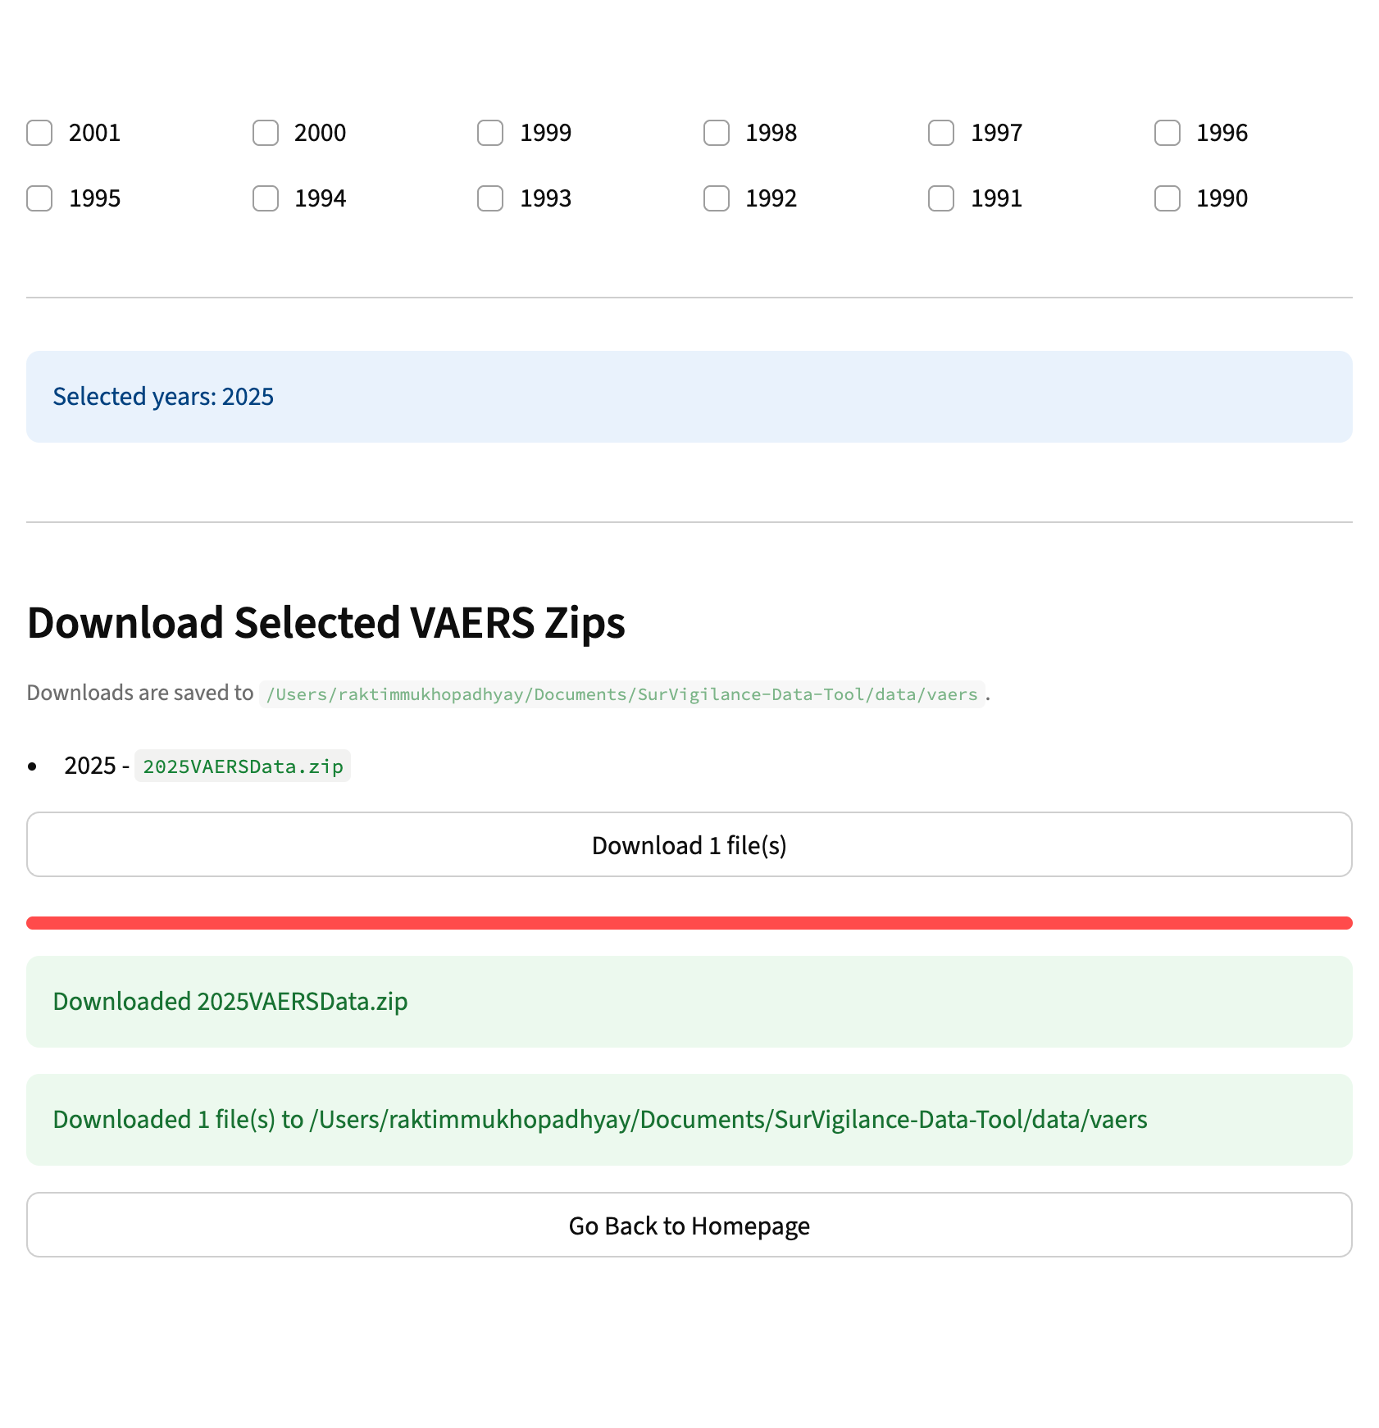Tick the 1994 year box
This screenshot has width=1379, height=1428.
[265, 198]
